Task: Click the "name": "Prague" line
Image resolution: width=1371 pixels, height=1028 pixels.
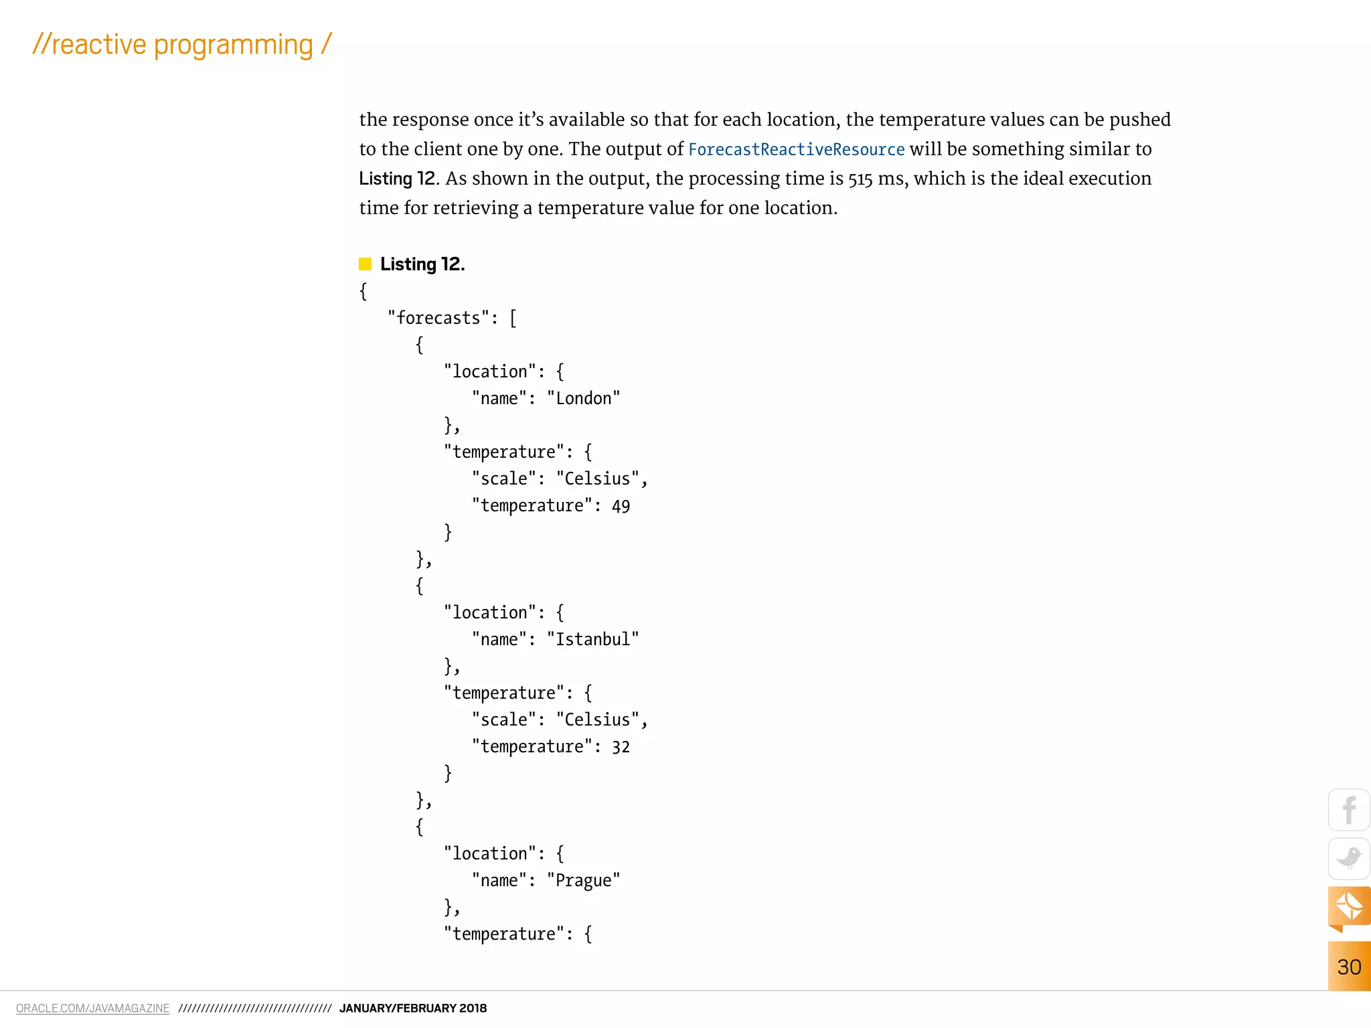Action: click(x=546, y=880)
